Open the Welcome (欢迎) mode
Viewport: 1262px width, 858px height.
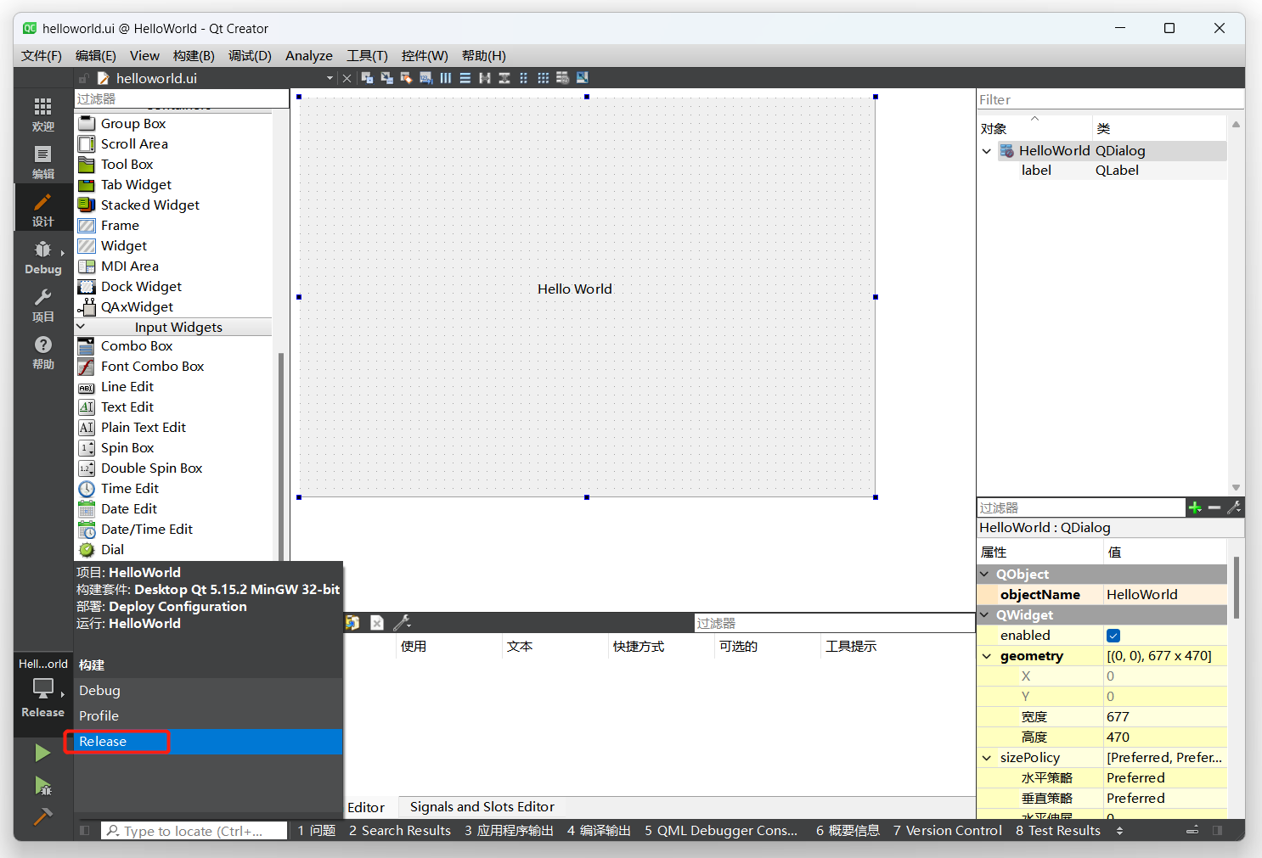click(43, 114)
